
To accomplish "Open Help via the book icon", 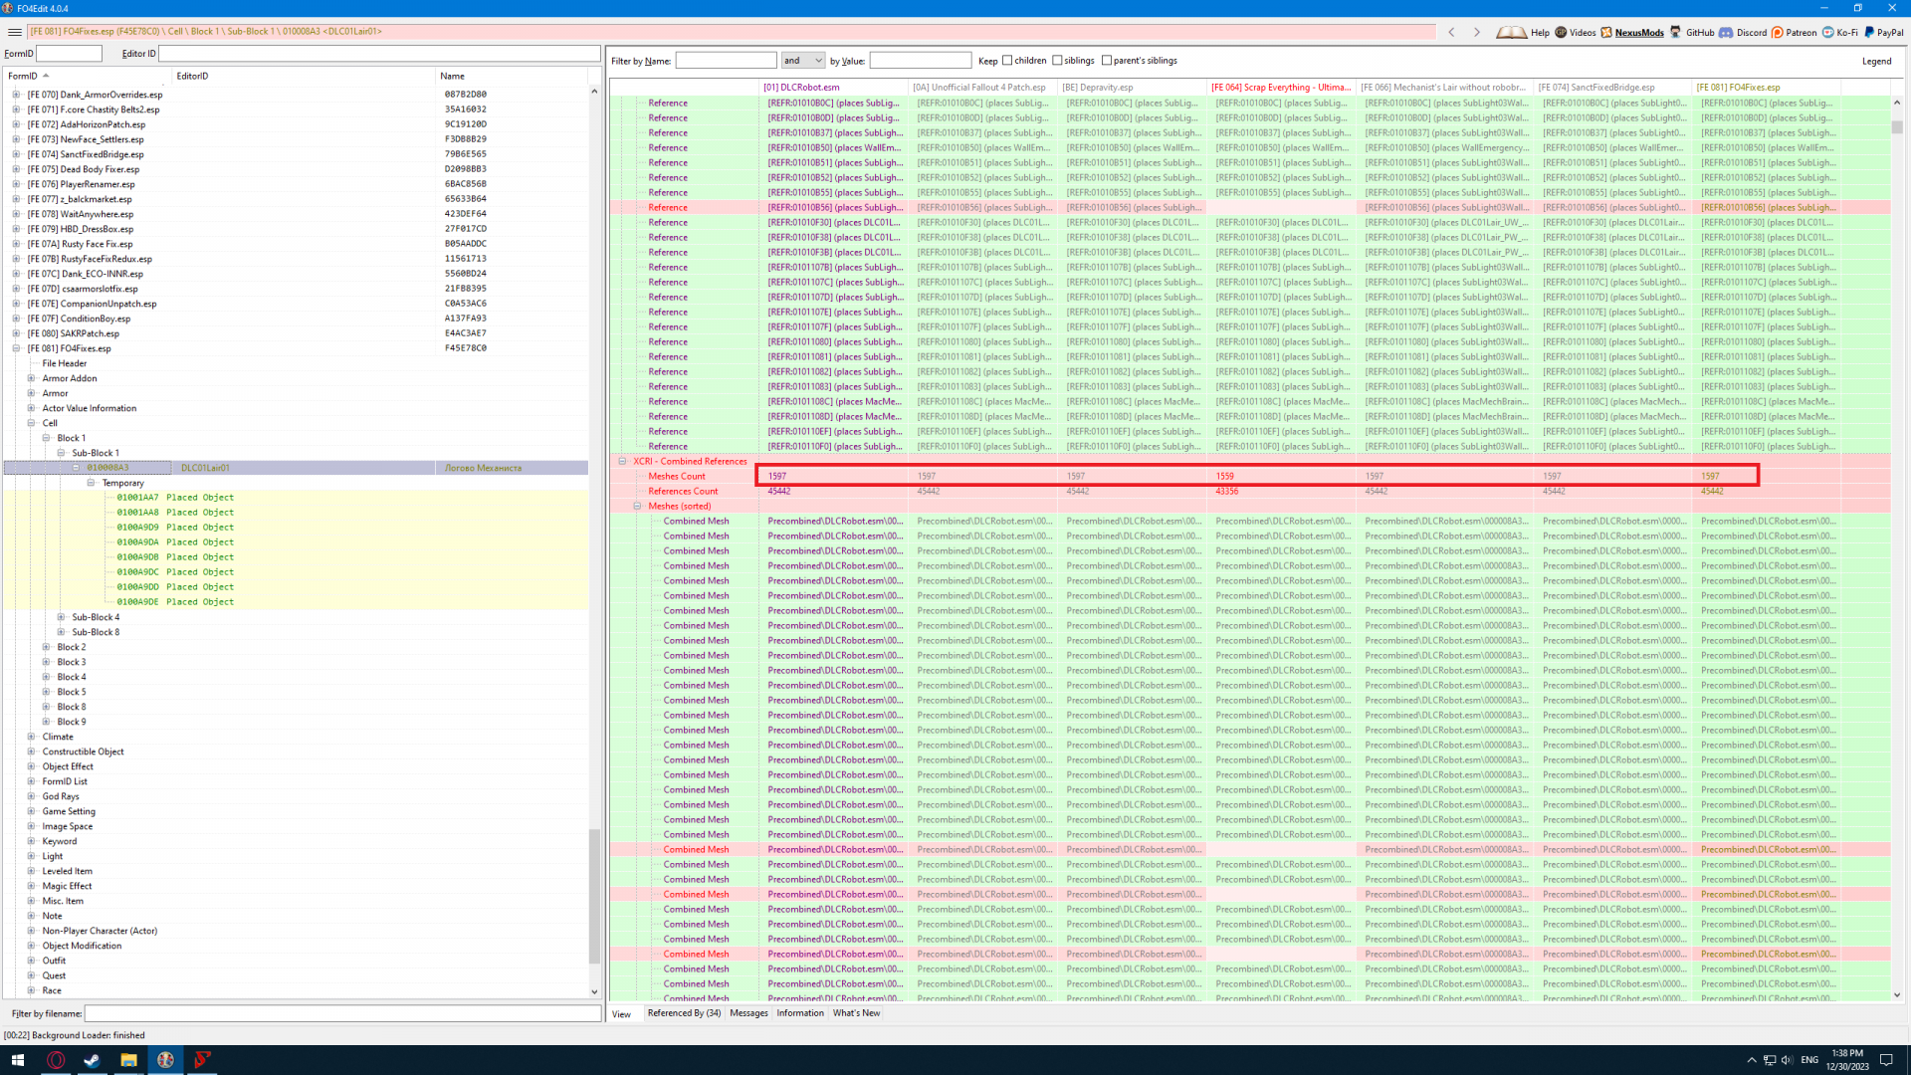I will click(x=1511, y=32).
